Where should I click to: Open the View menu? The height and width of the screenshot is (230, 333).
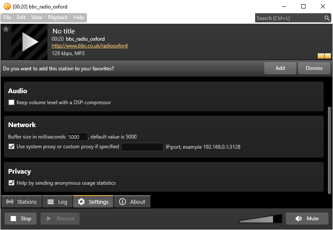(x=36, y=17)
